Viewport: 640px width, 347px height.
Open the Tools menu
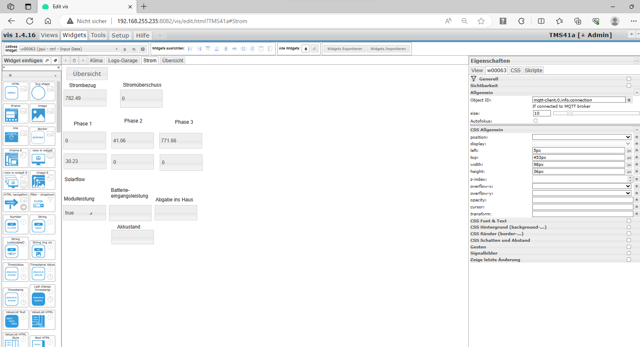click(98, 35)
